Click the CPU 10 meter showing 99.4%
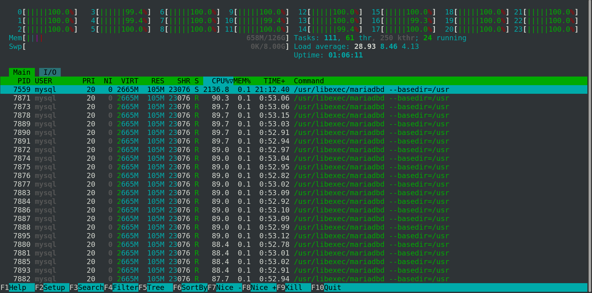 (257, 21)
